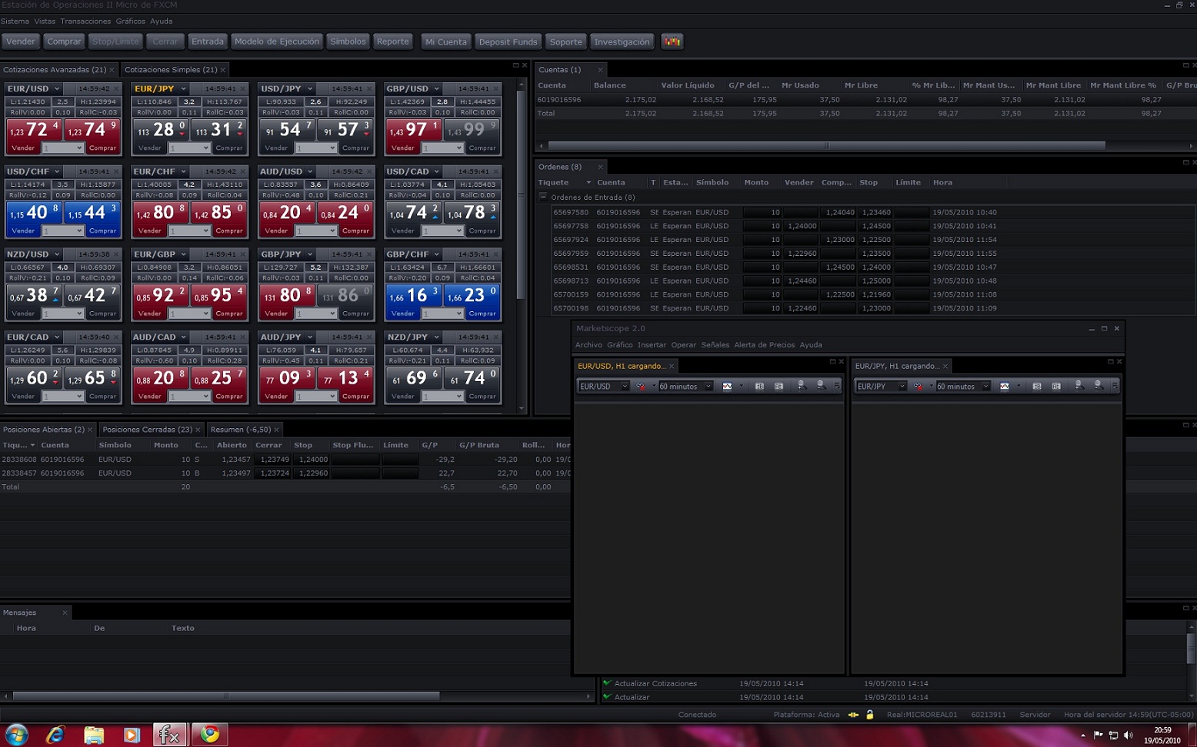Click zoom in magnifier in EUR/USD chart toolbar
The height and width of the screenshot is (747, 1197).
[801, 386]
